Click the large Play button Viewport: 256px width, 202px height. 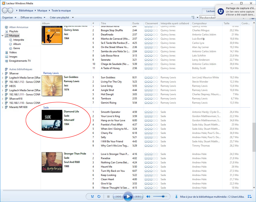tap(128, 196)
